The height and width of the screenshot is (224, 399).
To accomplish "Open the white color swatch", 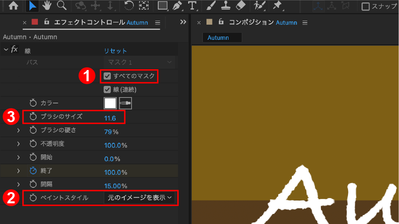I will click(x=110, y=103).
